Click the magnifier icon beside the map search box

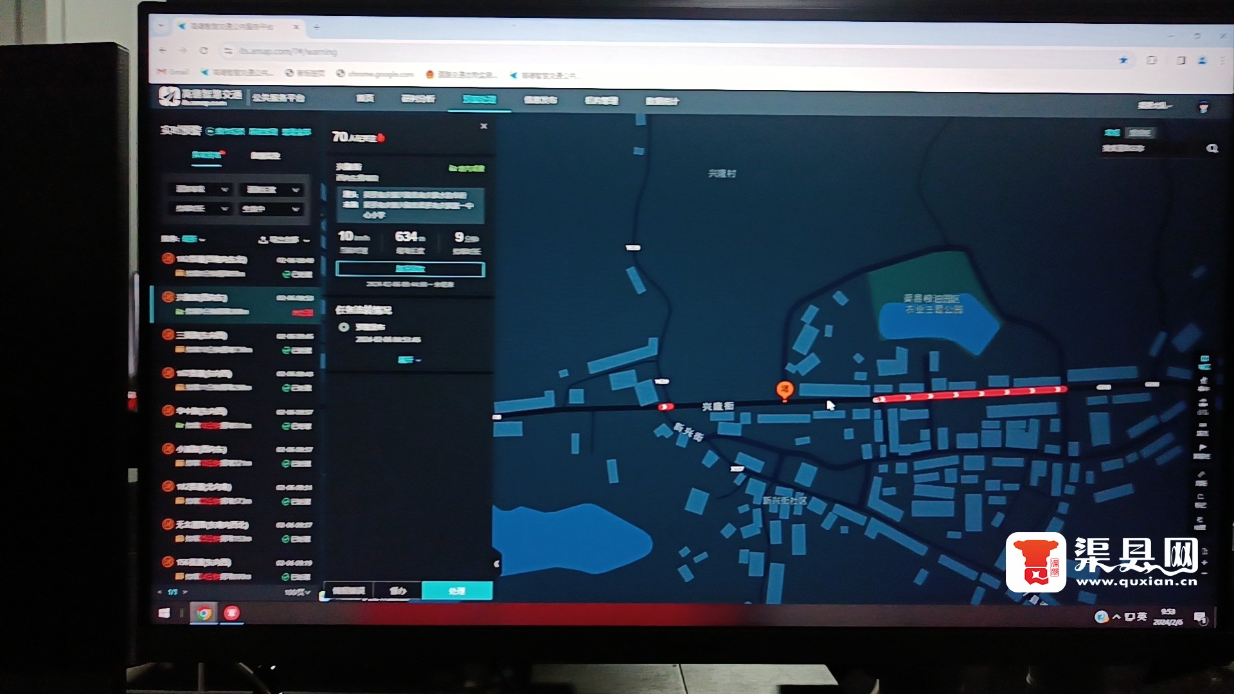tap(1212, 148)
